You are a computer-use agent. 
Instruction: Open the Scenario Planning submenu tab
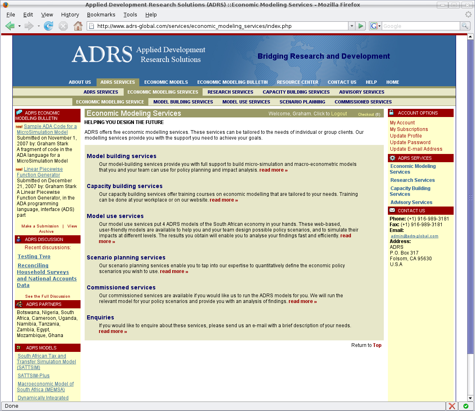coord(302,102)
